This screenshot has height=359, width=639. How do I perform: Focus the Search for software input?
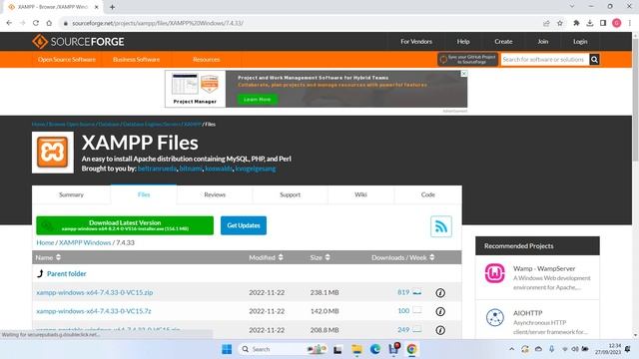tap(545, 60)
